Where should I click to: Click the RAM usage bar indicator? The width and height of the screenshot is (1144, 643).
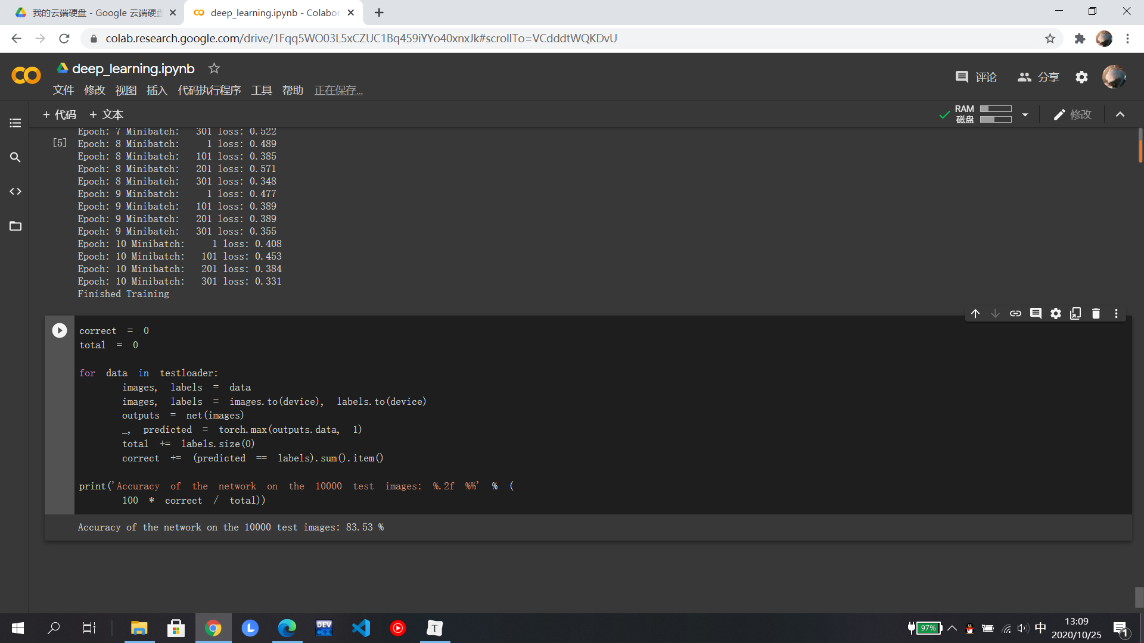[x=996, y=109]
